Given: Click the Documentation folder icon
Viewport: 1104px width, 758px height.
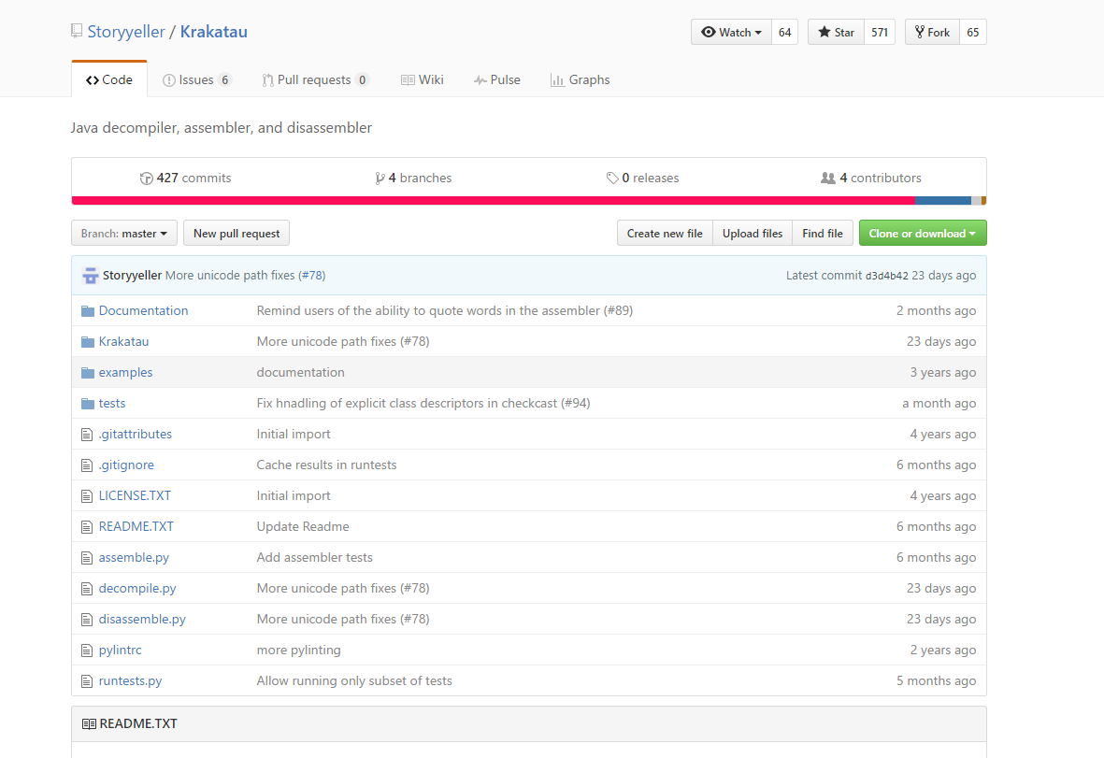Looking at the screenshot, I should (87, 311).
